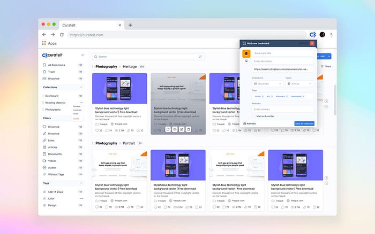Toggle the Mark as Favorites checkbox
The image size is (375, 234).
pyautogui.click(x=254, y=116)
